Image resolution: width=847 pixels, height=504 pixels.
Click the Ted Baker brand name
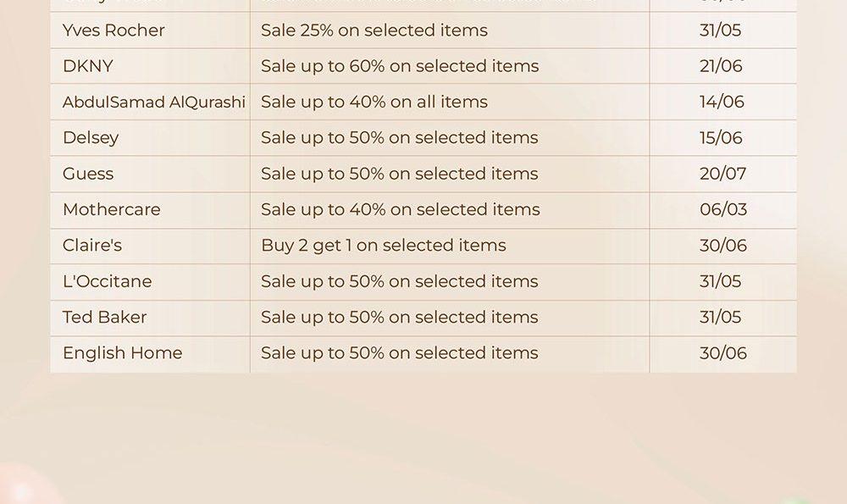coord(105,317)
